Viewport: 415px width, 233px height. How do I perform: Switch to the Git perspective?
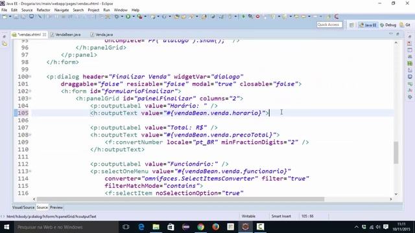pyautogui.click(x=405, y=25)
